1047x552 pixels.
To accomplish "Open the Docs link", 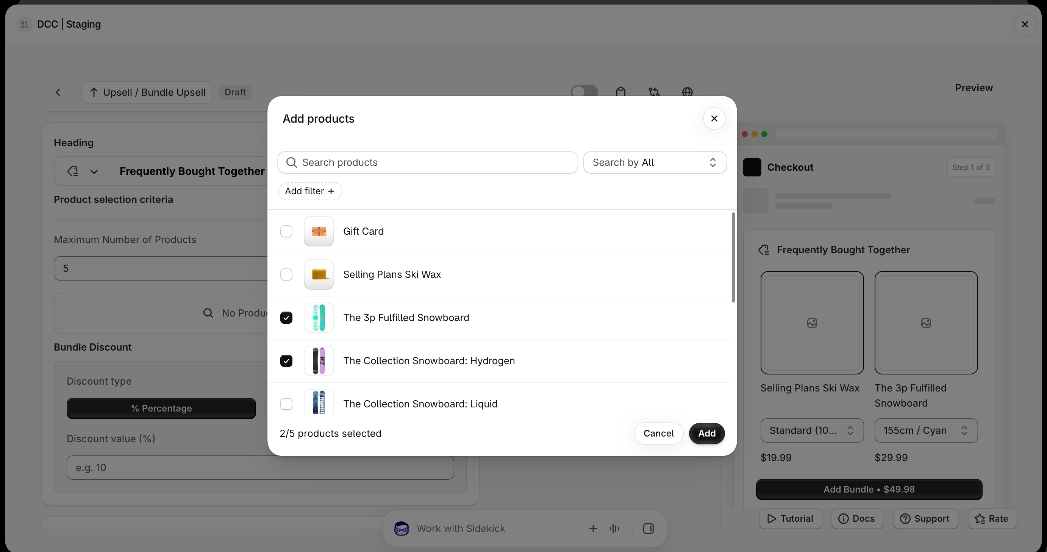I will (857, 519).
